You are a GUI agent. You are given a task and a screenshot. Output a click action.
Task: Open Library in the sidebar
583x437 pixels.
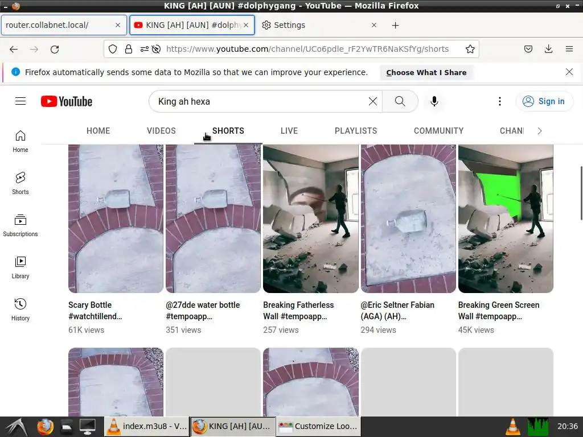point(20,267)
